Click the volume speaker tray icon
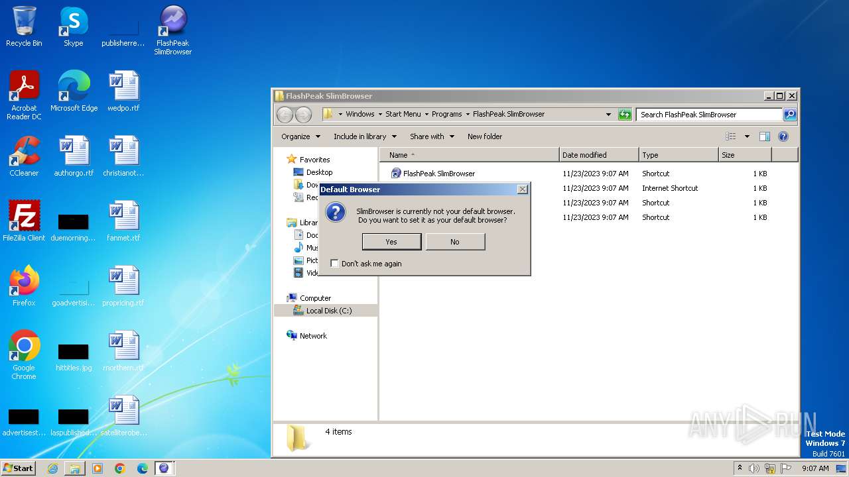 pos(754,468)
